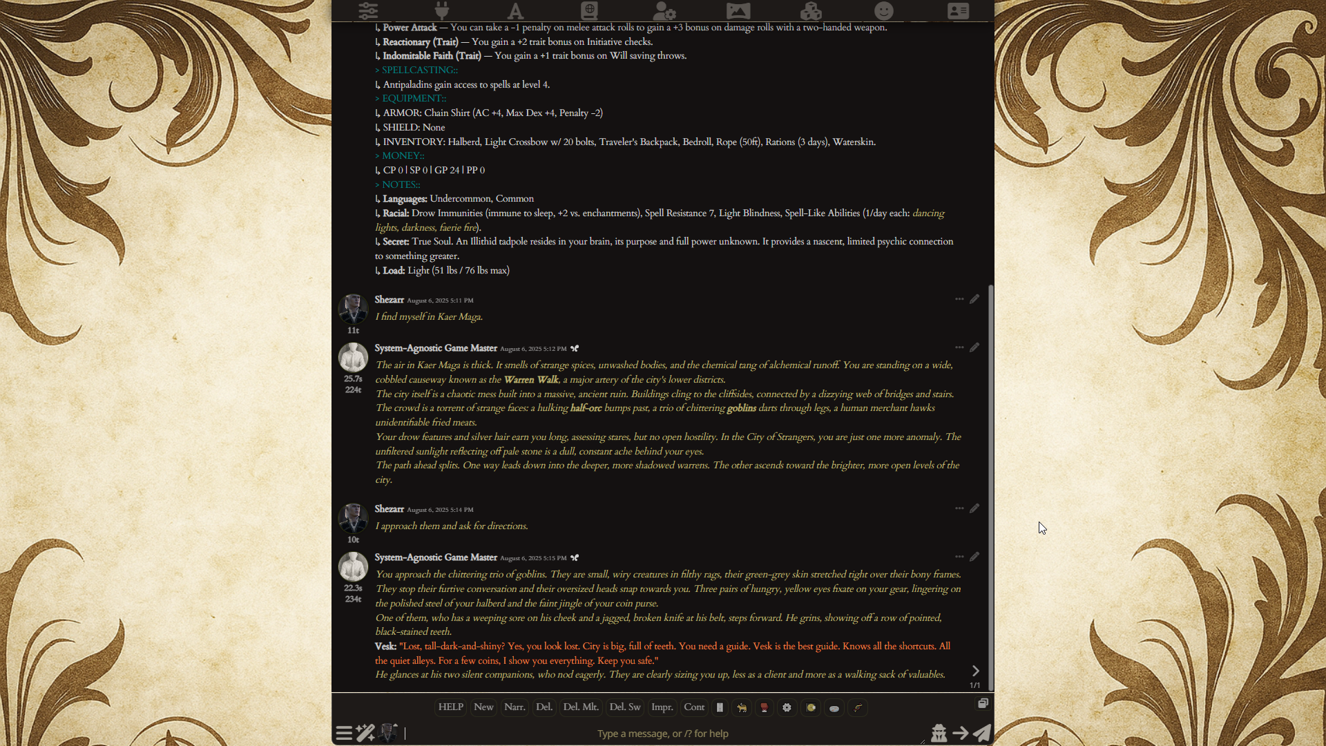The width and height of the screenshot is (1326, 746).
Task: Click the 'Vesk:' speaker label
Action: point(385,647)
